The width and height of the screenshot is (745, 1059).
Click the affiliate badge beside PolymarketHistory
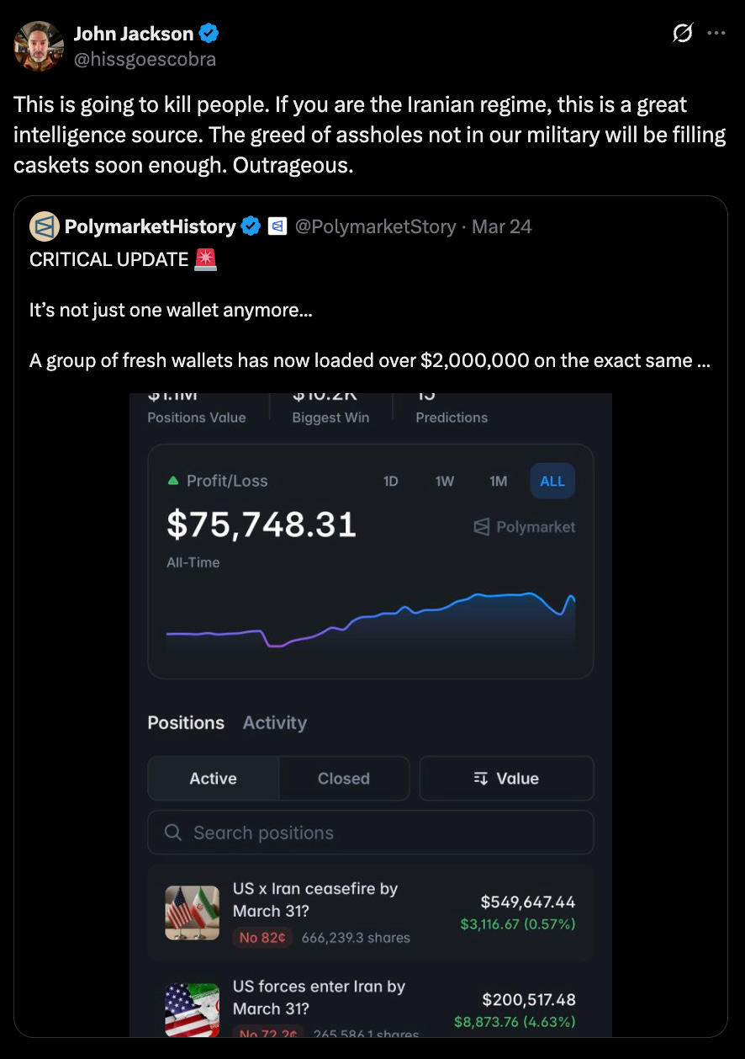point(277,226)
